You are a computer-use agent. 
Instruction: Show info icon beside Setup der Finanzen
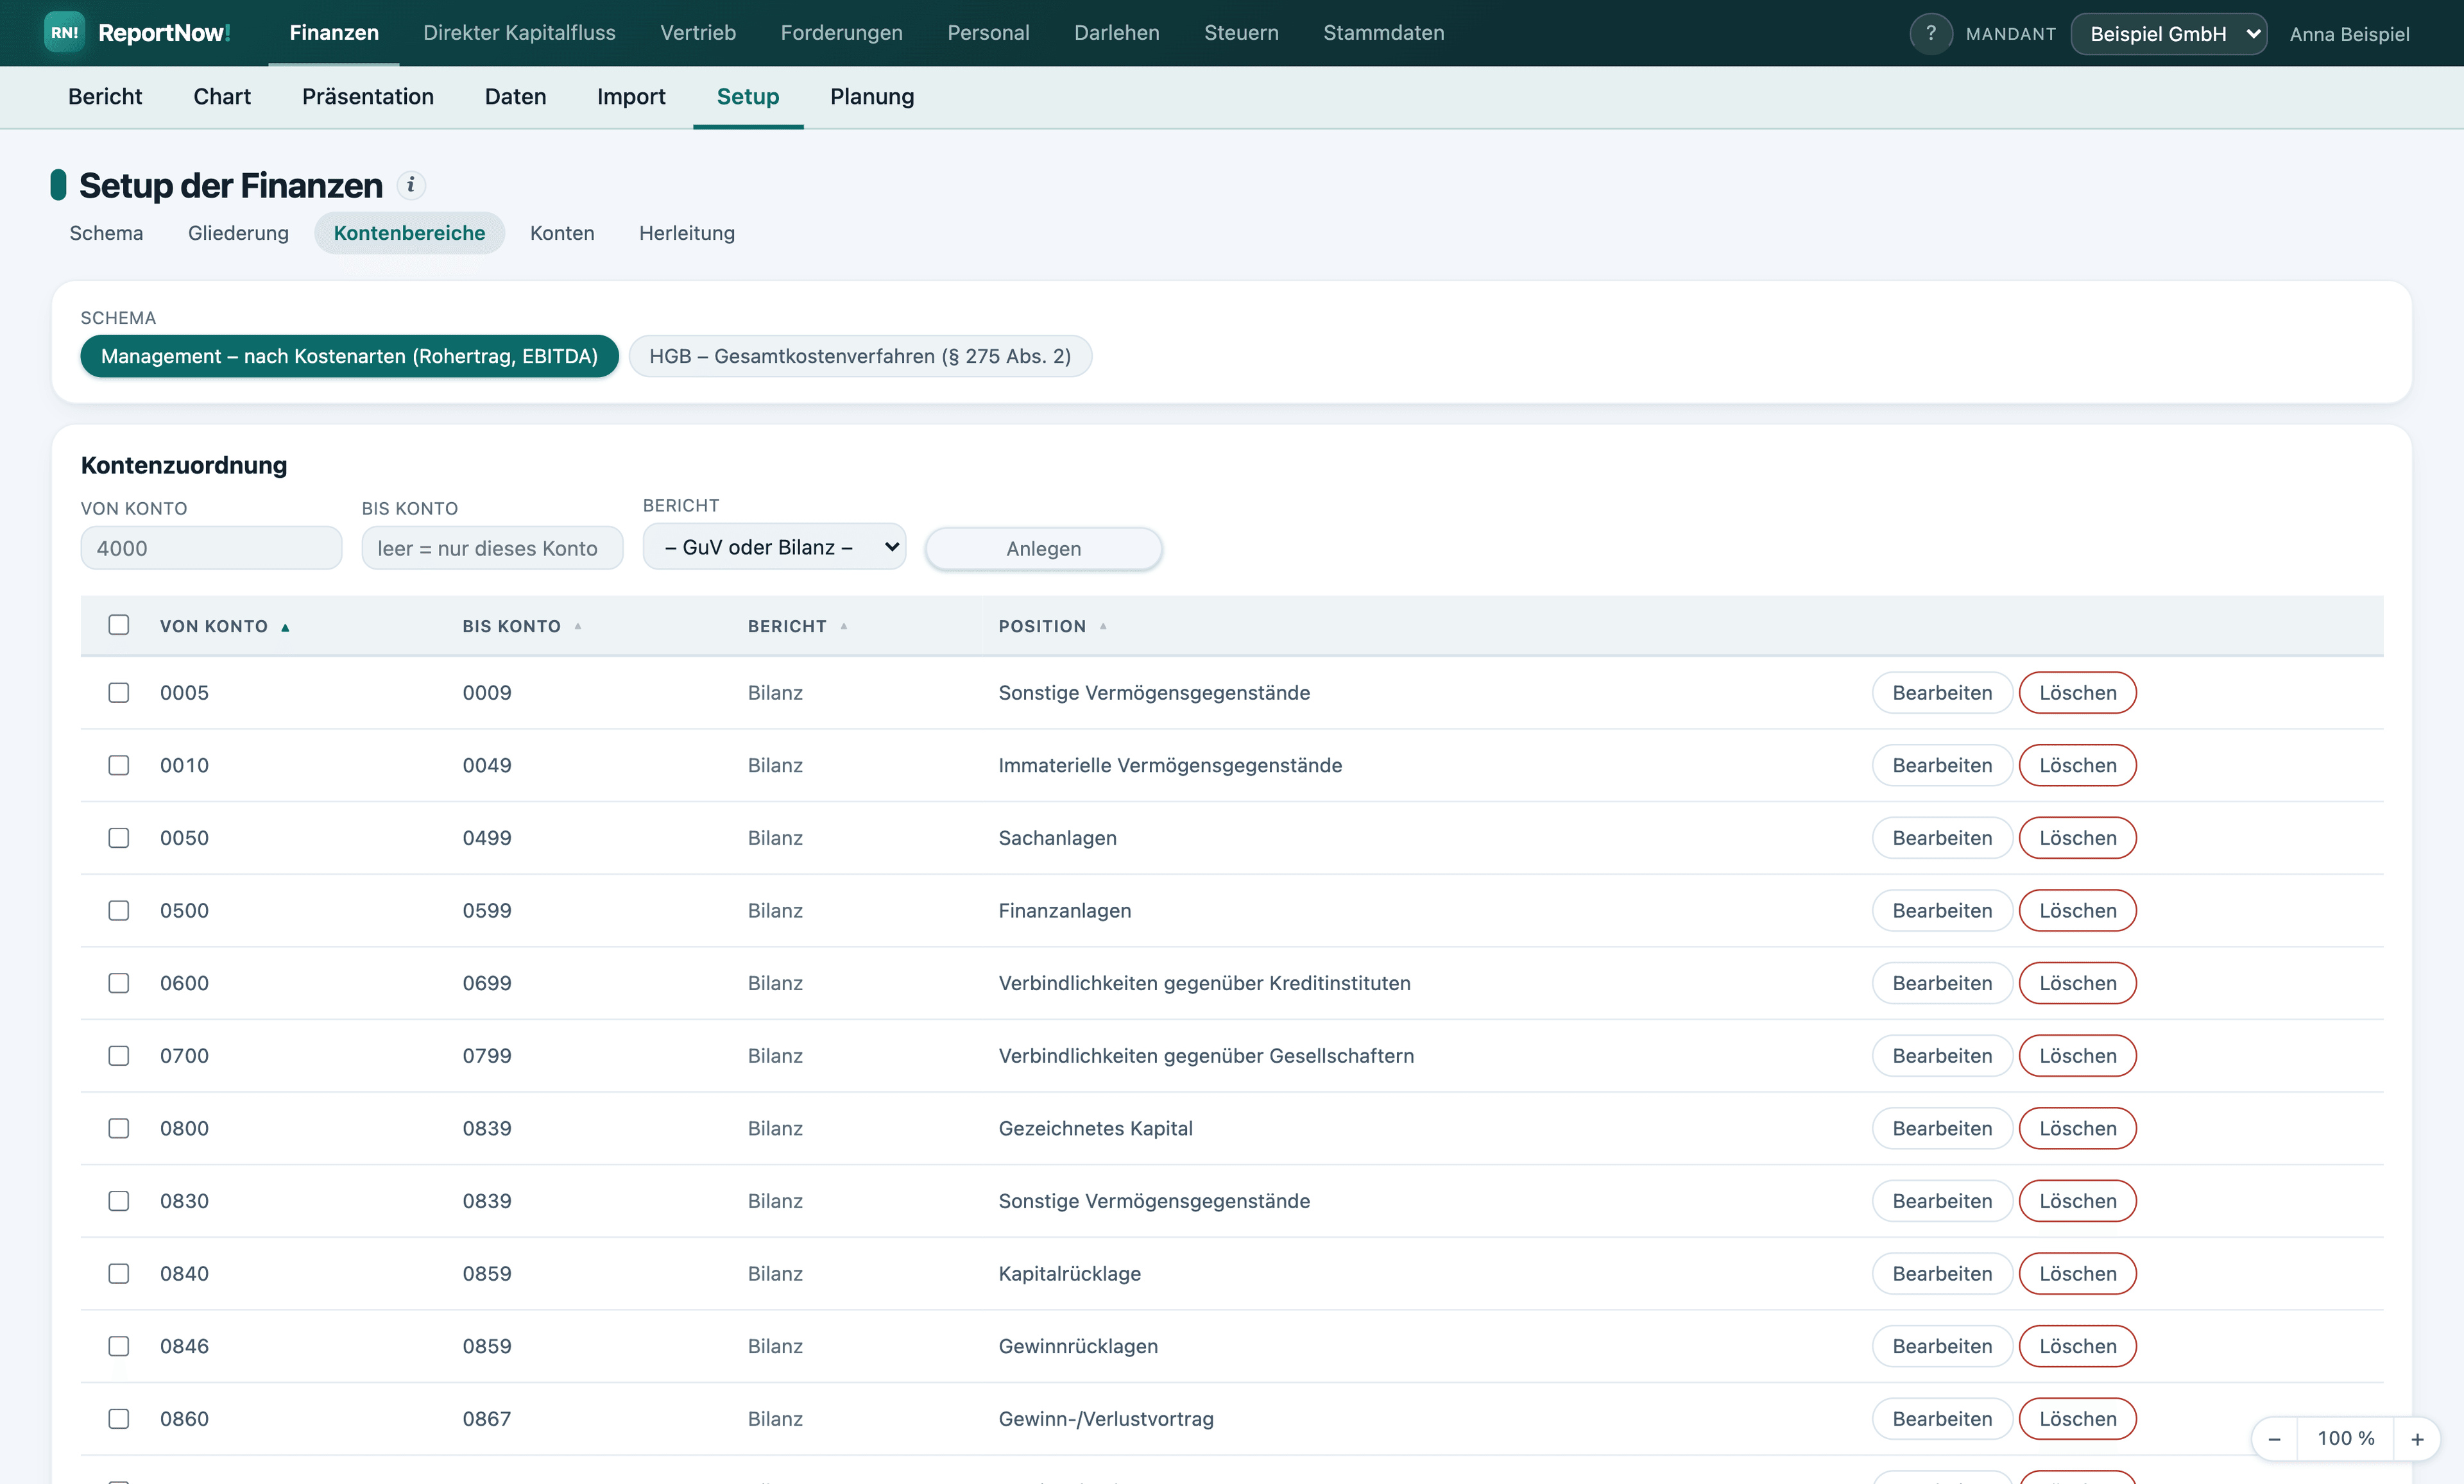click(411, 185)
